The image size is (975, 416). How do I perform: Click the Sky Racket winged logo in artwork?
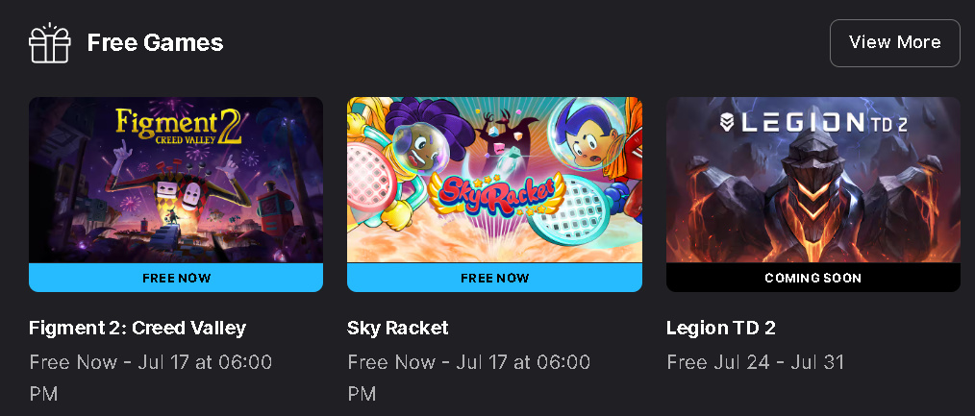(497, 192)
